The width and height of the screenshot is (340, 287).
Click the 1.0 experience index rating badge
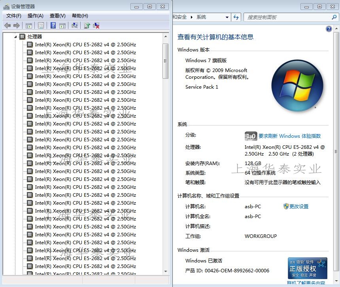(251, 136)
